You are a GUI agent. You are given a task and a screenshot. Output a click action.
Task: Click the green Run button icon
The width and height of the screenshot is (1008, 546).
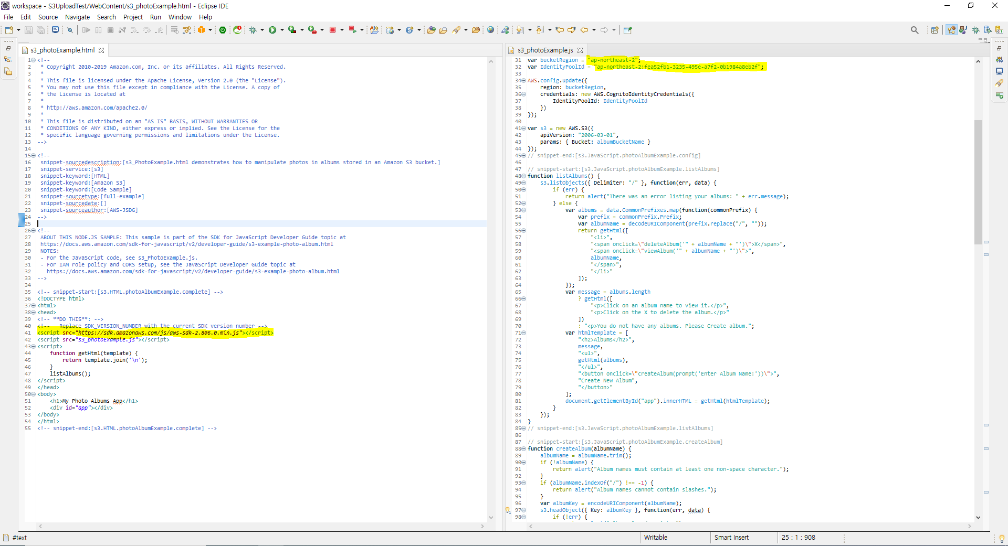click(x=272, y=30)
